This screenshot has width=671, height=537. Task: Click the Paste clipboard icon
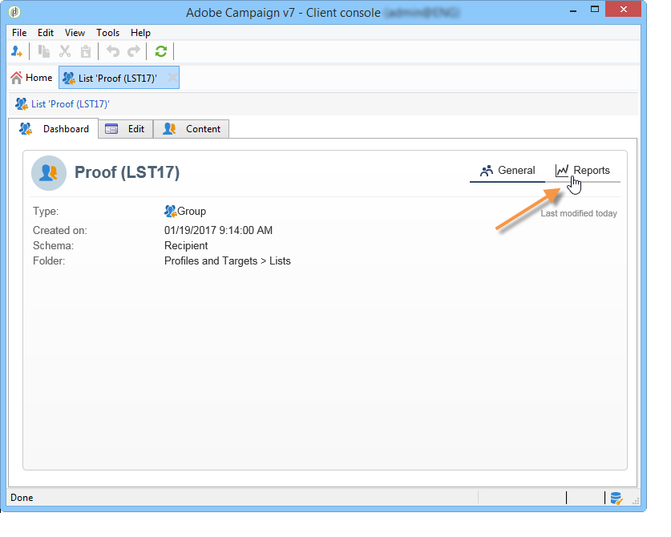(x=86, y=51)
